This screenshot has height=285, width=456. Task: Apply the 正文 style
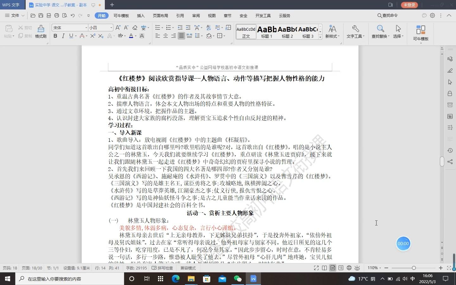[x=246, y=32]
